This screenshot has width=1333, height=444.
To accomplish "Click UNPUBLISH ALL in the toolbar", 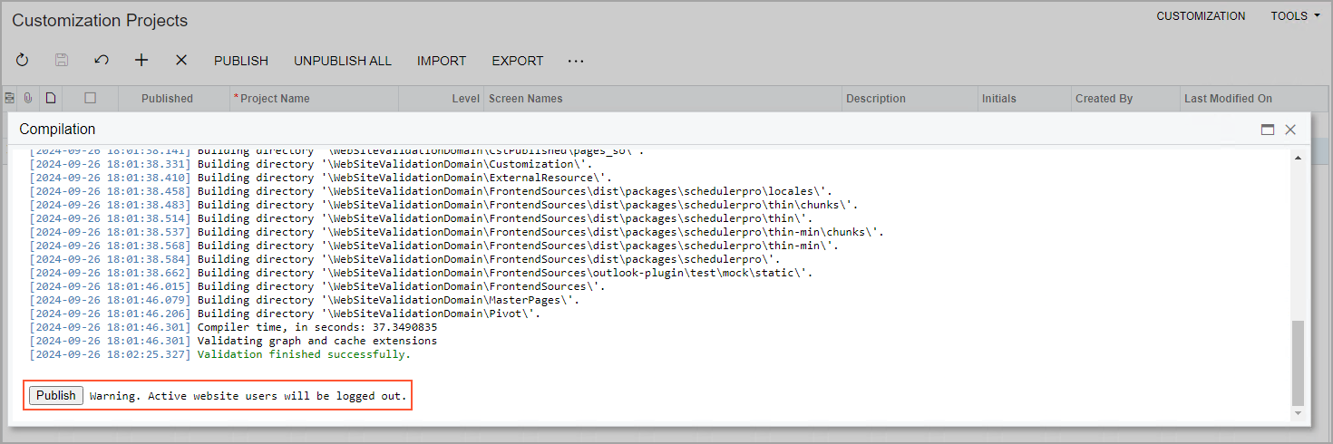I will (343, 61).
